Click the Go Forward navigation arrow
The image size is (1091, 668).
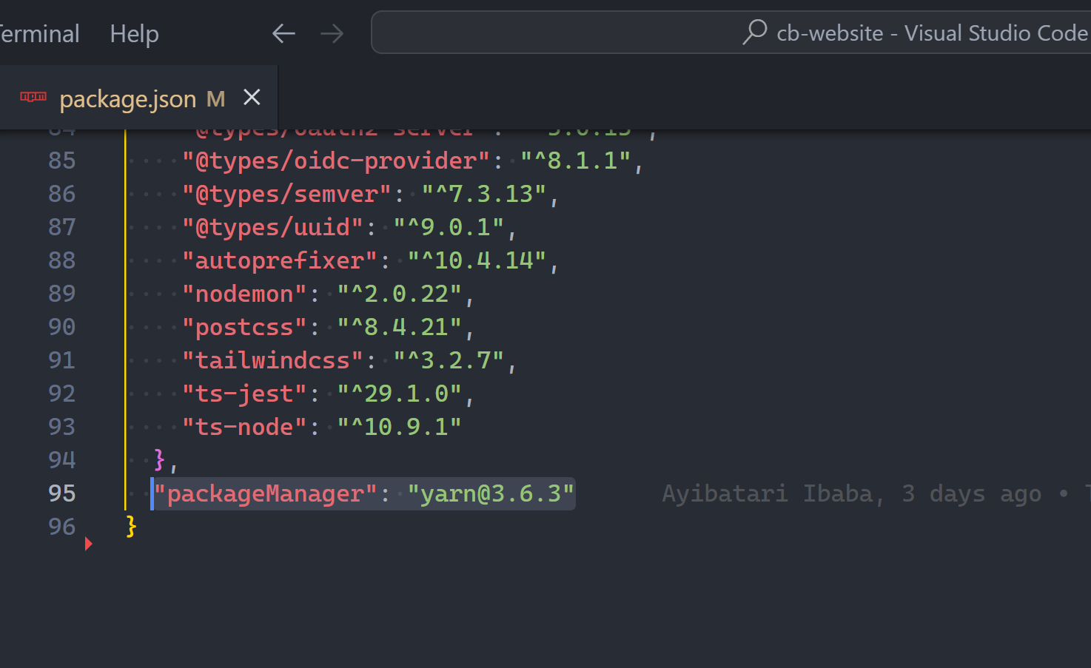pos(332,33)
